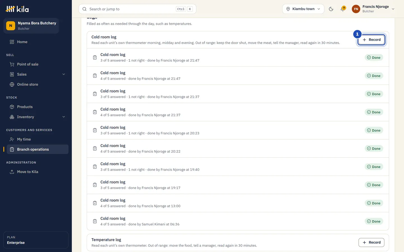Image resolution: width=404 pixels, height=252 pixels.
Task: Expand the Sales submenu chevron
Action: point(64,74)
